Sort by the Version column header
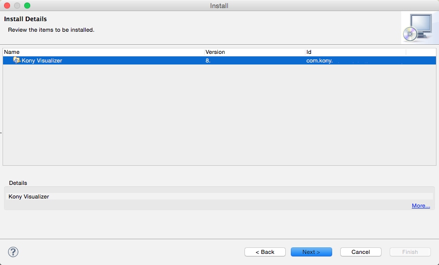Image resolution: width=439 pixels, height=265 pixels. 255,52
